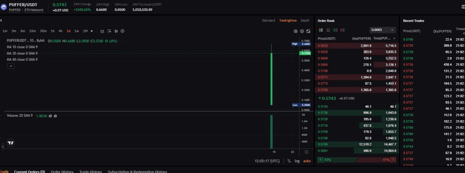Click the add indicator plus-circle icon
Viewport: 465px width, 173px height.
pos(122,31)
